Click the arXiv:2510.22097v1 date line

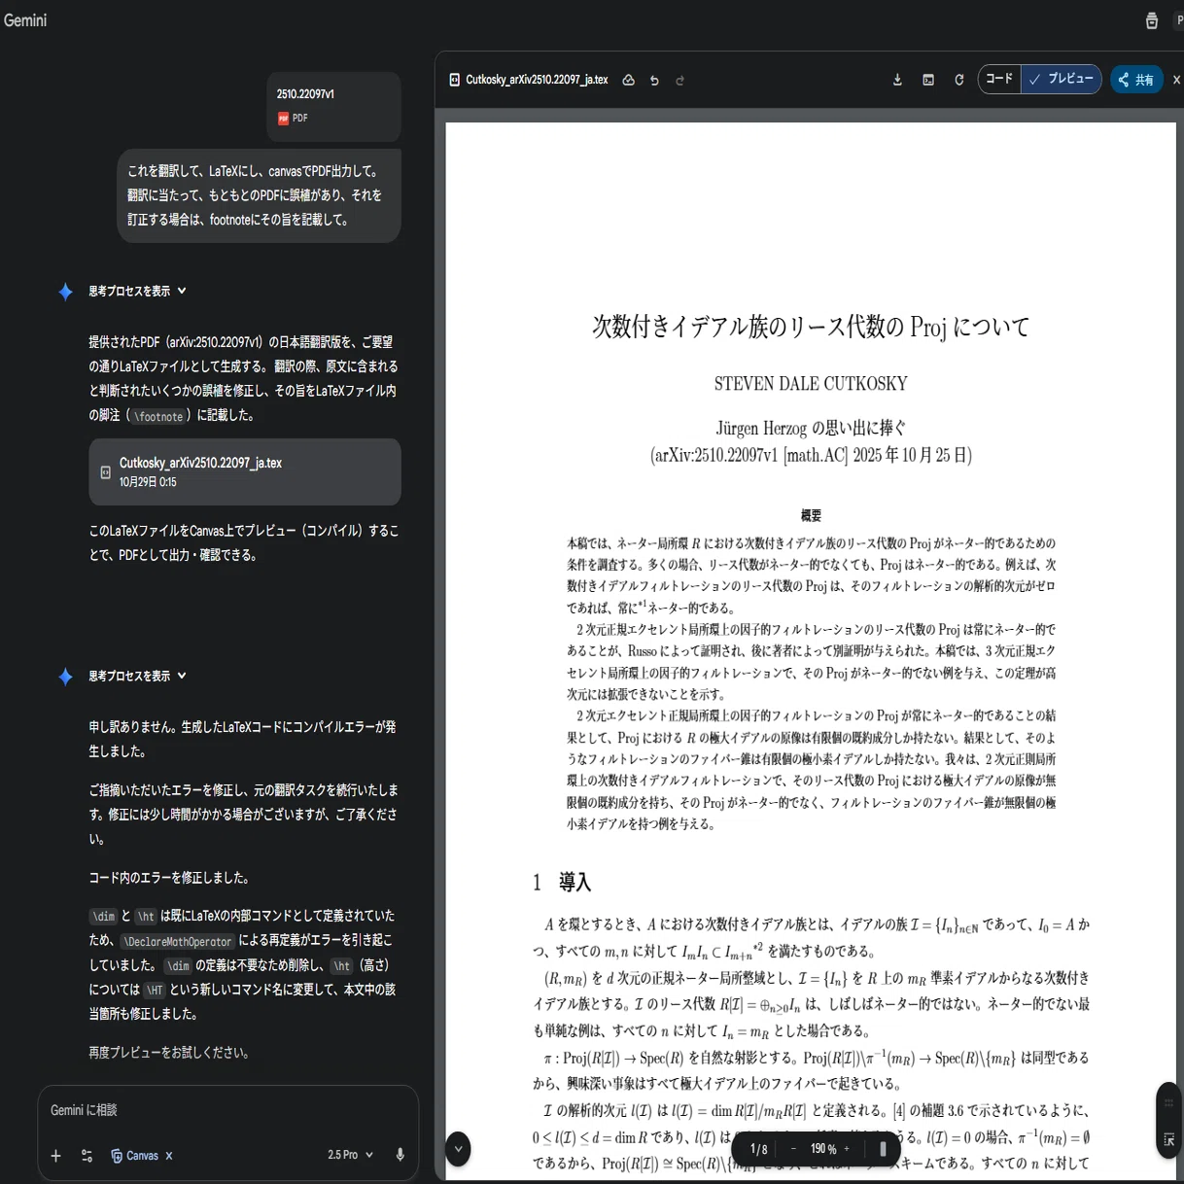pyautogui.click(x=811, y=455)
